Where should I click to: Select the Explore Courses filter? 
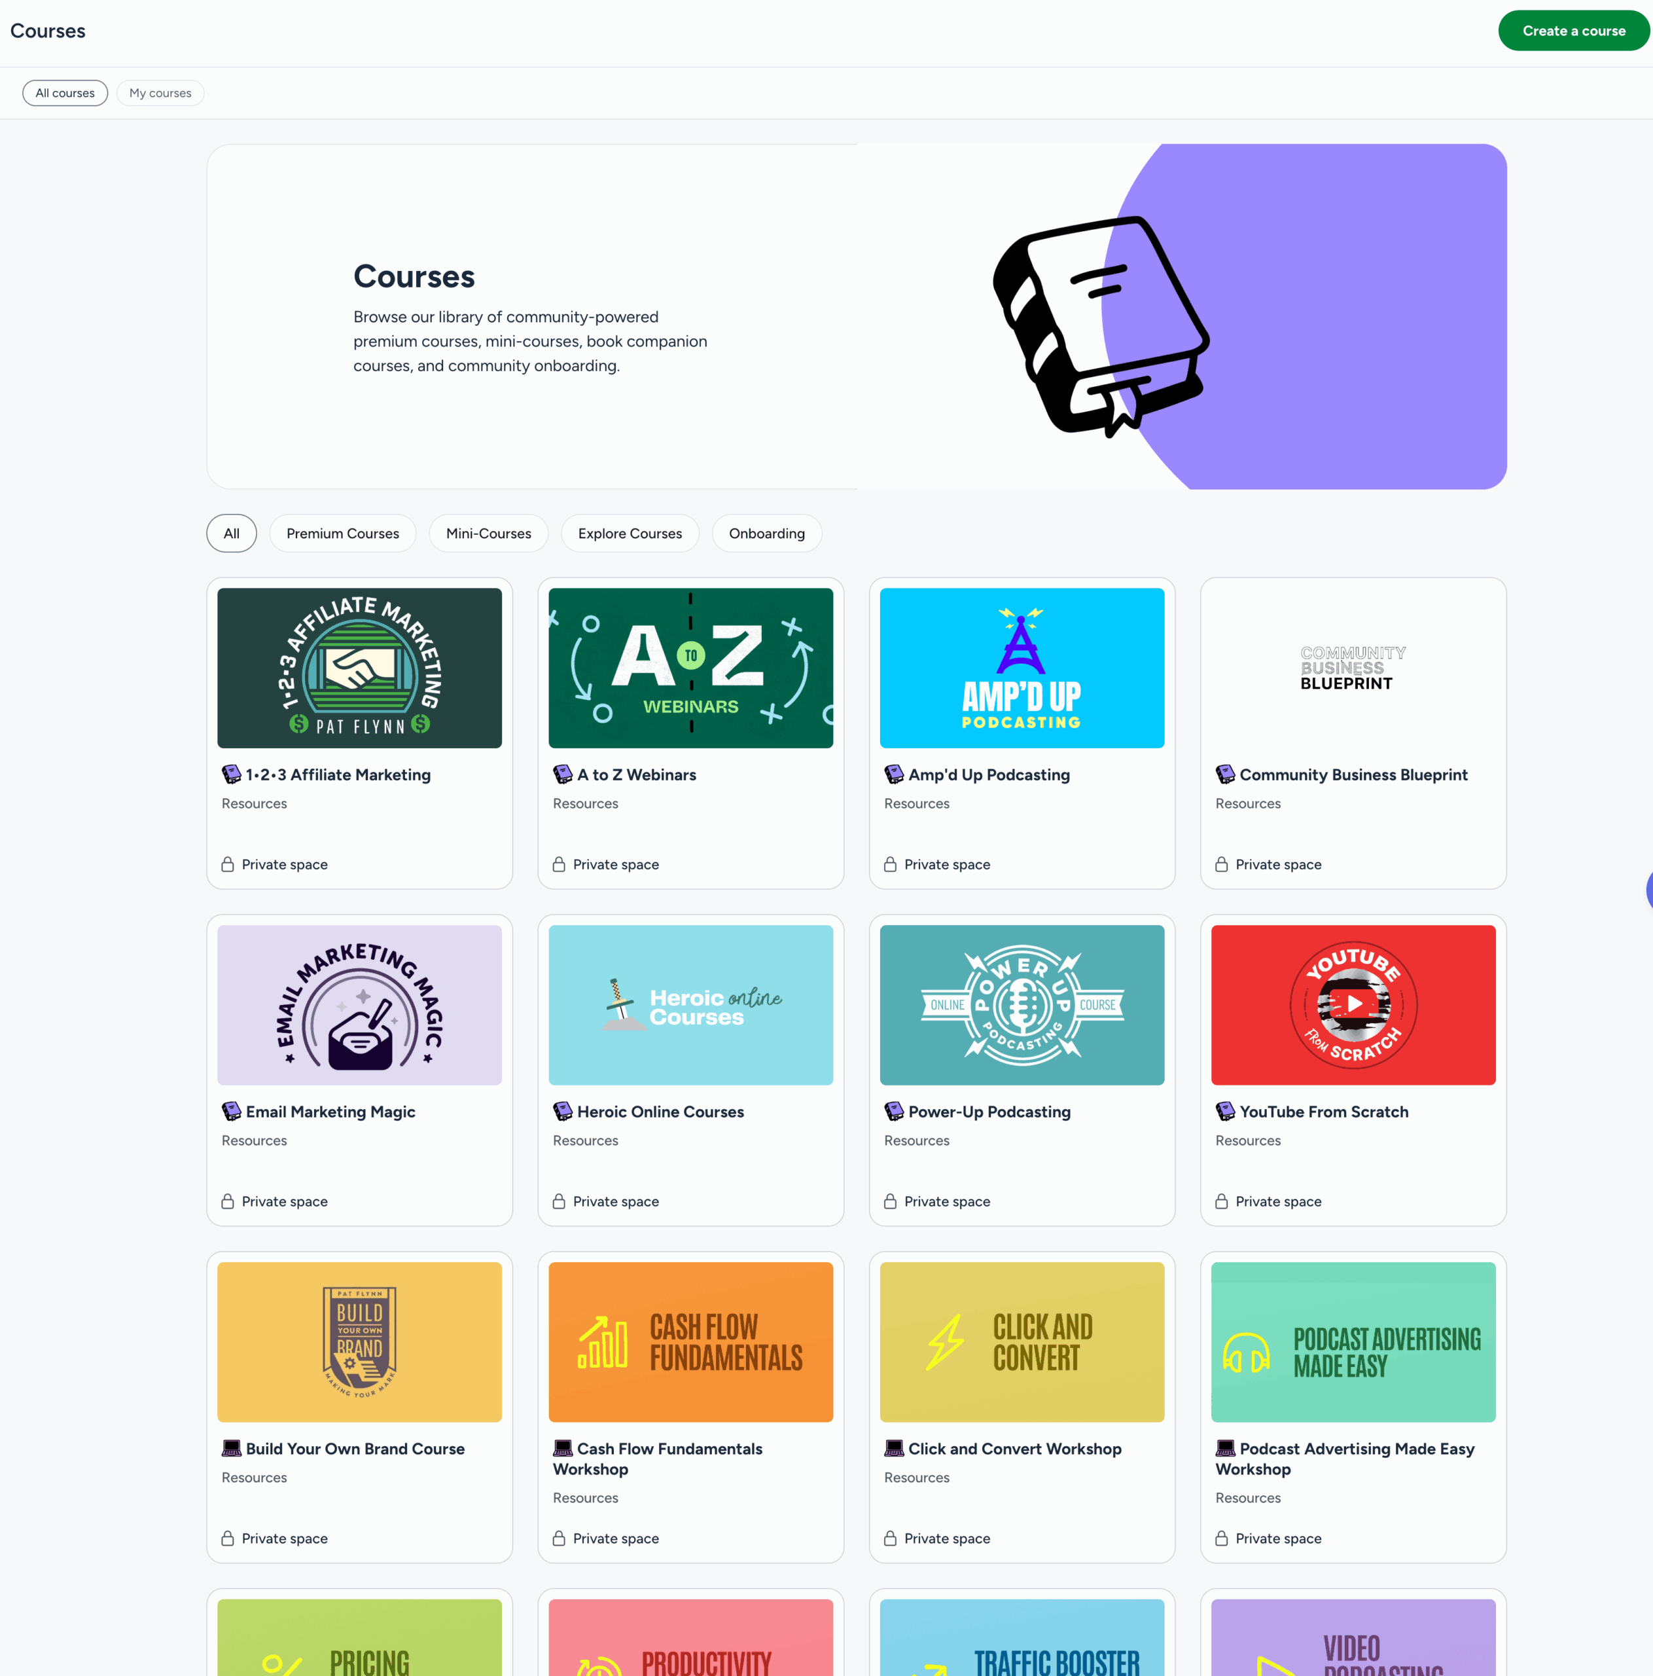tap(630, 534)
